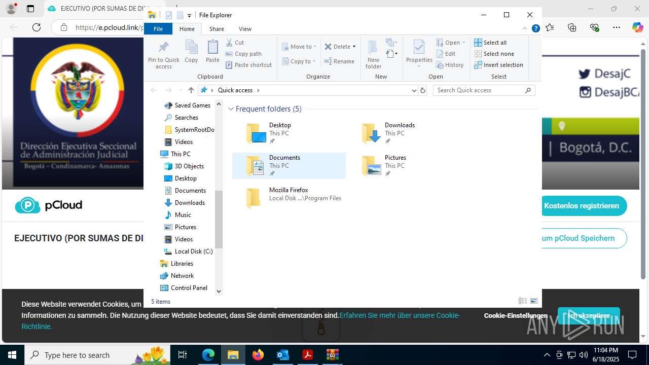Click the New folder icon
This screenshot has height=365, width=649.
(373, 55)
